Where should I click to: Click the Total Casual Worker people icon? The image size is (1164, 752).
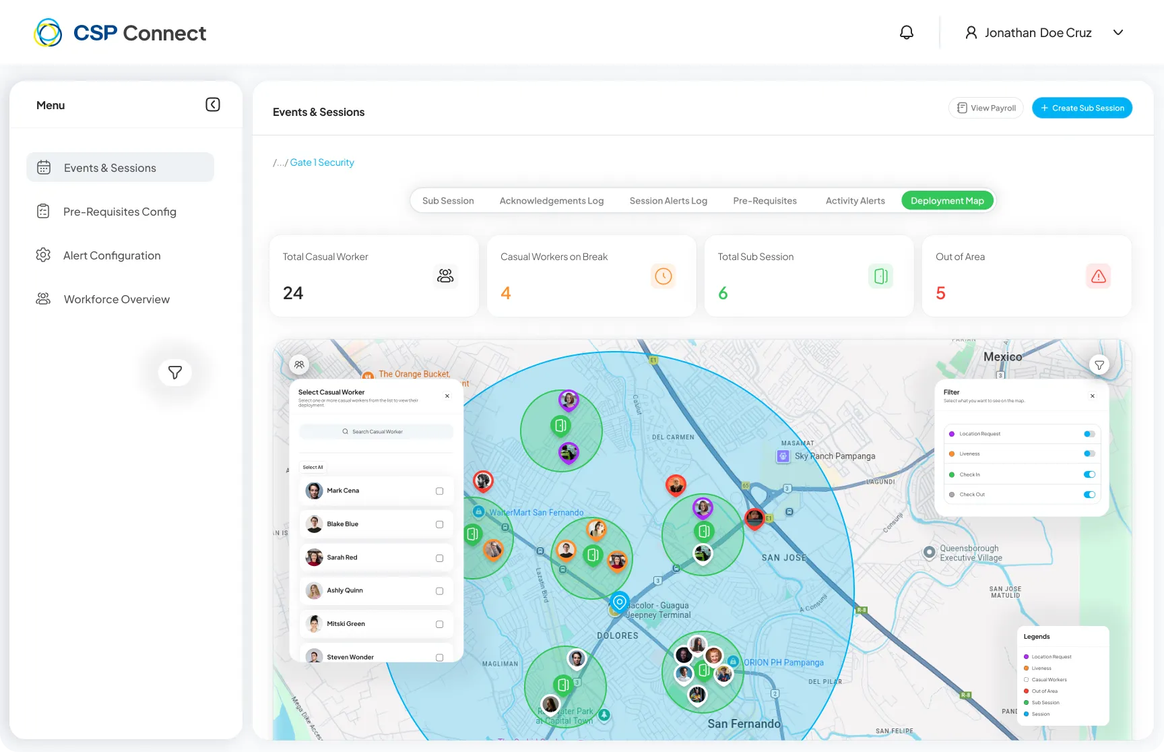pyautogui.click(x=445, y=276)
